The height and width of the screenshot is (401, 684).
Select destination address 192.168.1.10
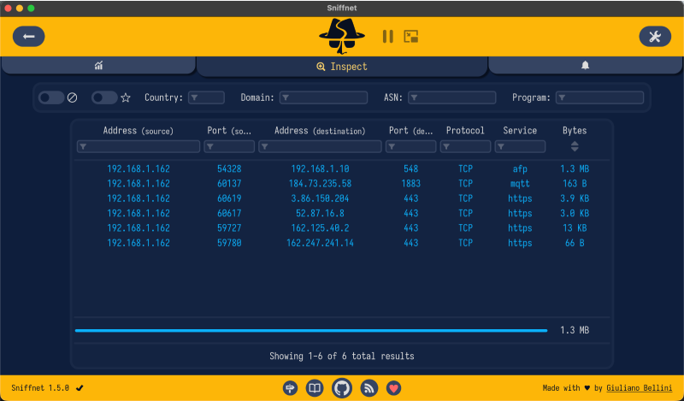[x=320, y=169]
